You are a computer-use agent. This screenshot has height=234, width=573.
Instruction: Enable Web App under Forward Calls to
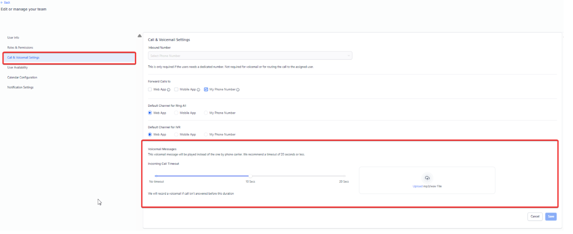150,89
